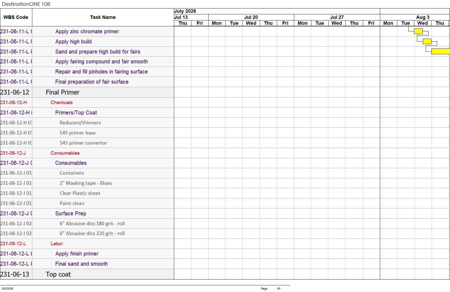
Task: Select the yellow bar for Apply high build
Action: pyautogui.click(x=427, y=41)
